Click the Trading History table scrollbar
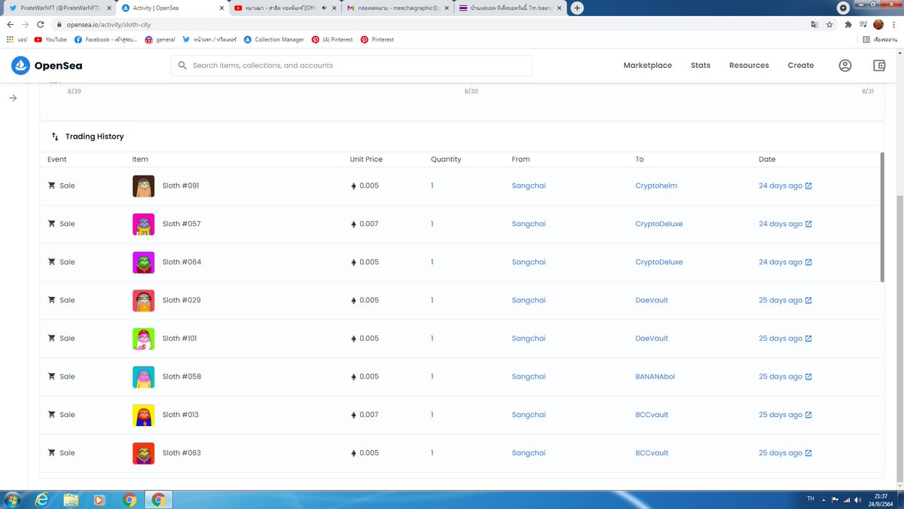This screenshot has height=509, width=904. click(x=883, y=217)
